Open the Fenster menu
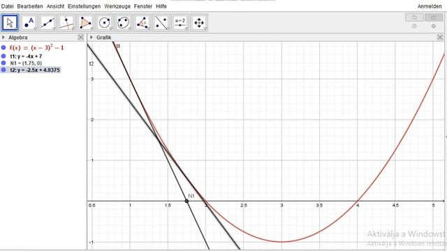Screen dimensions: 447x251 point(143,6)
